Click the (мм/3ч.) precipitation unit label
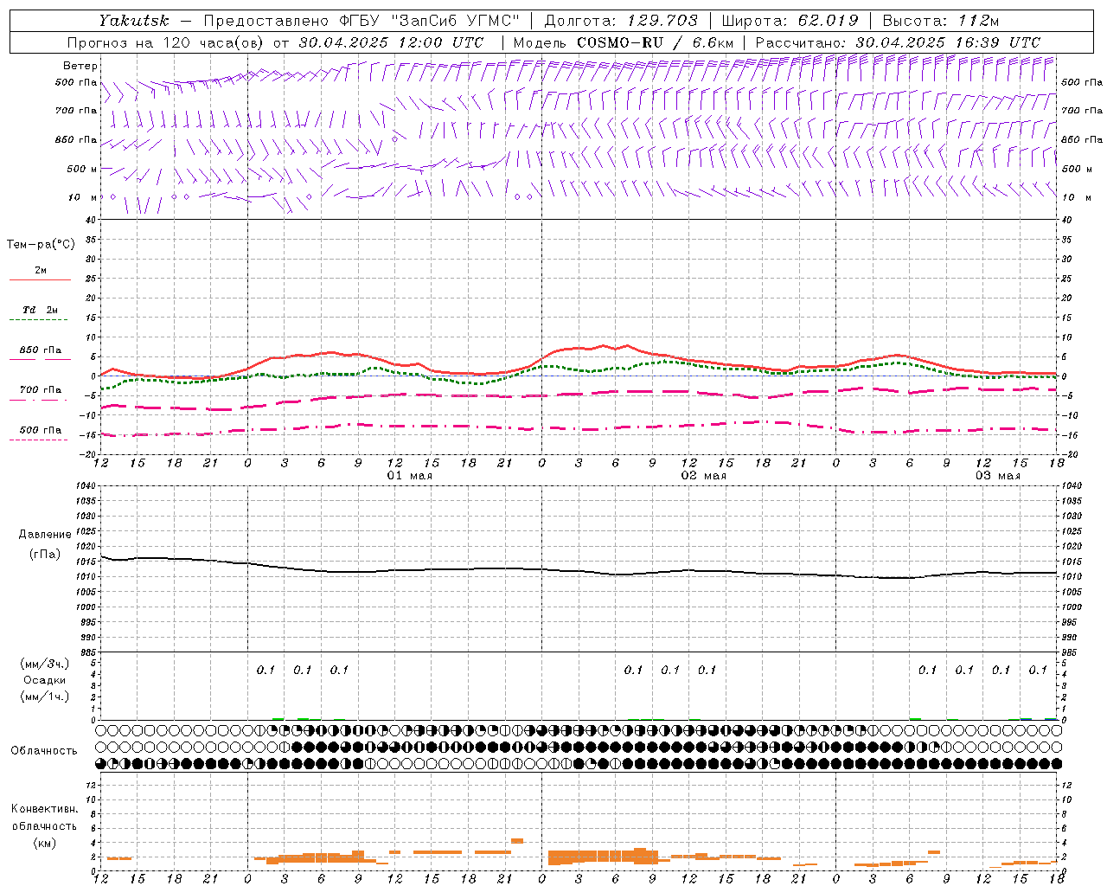 tap(44, 664)
